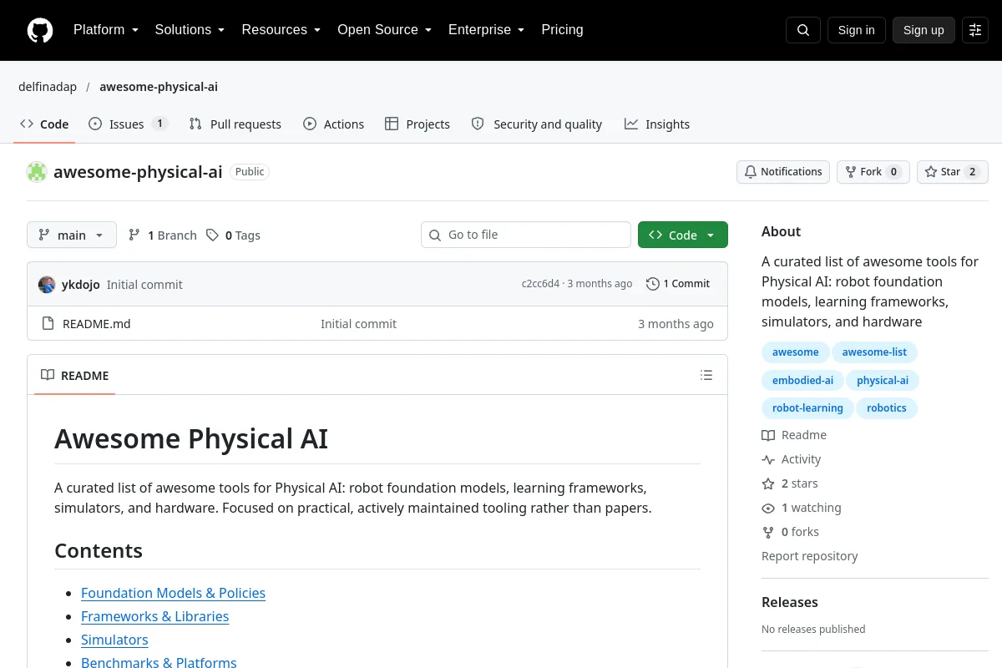Click the Sign in button
The image size is (1002, 668).
pos(856,30)
